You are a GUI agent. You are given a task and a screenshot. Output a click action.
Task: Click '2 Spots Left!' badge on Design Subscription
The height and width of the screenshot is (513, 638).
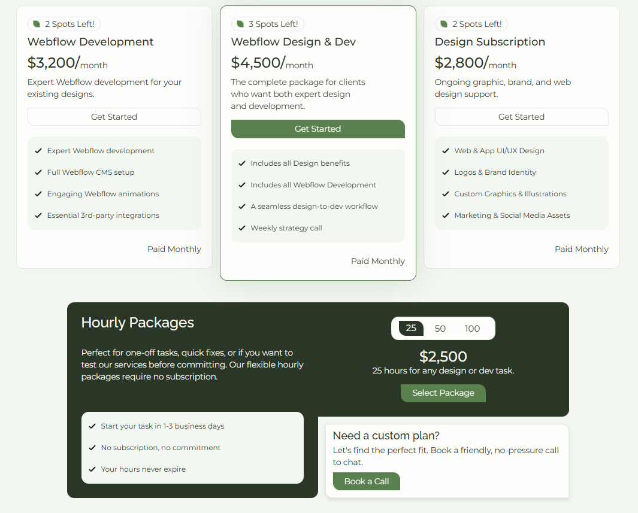(471, 24)
